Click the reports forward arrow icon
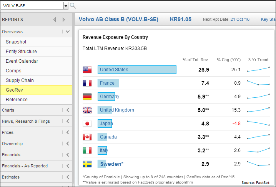The height and width of the screenshot is (187, 276). (x=64, y=20)
